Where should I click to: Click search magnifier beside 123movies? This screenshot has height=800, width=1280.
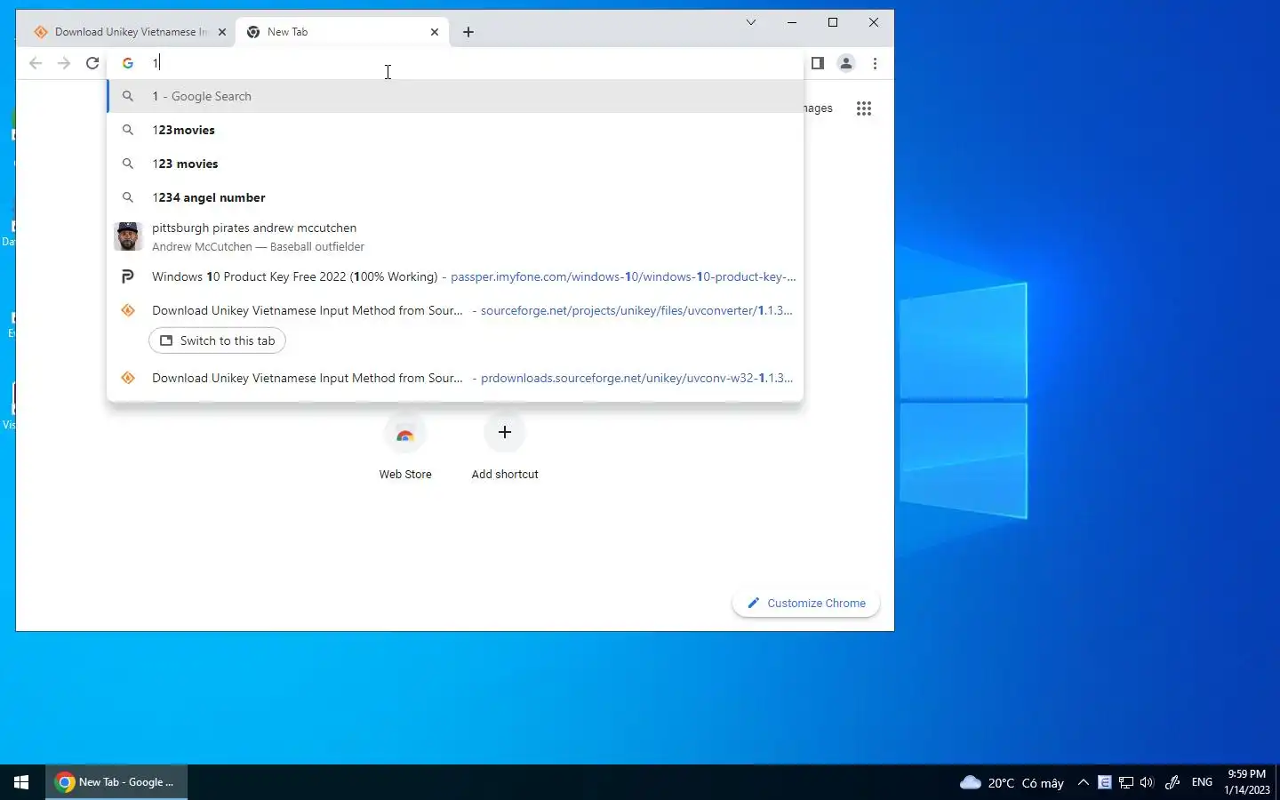coord(128,130)
